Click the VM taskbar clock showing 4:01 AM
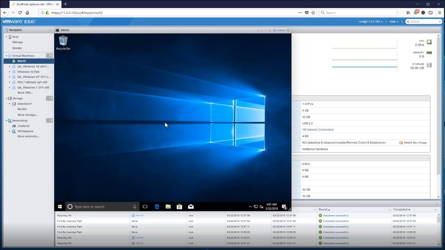The width and height of the screenshot is (445, 250). pyautogui.click(x=272, y=207)
